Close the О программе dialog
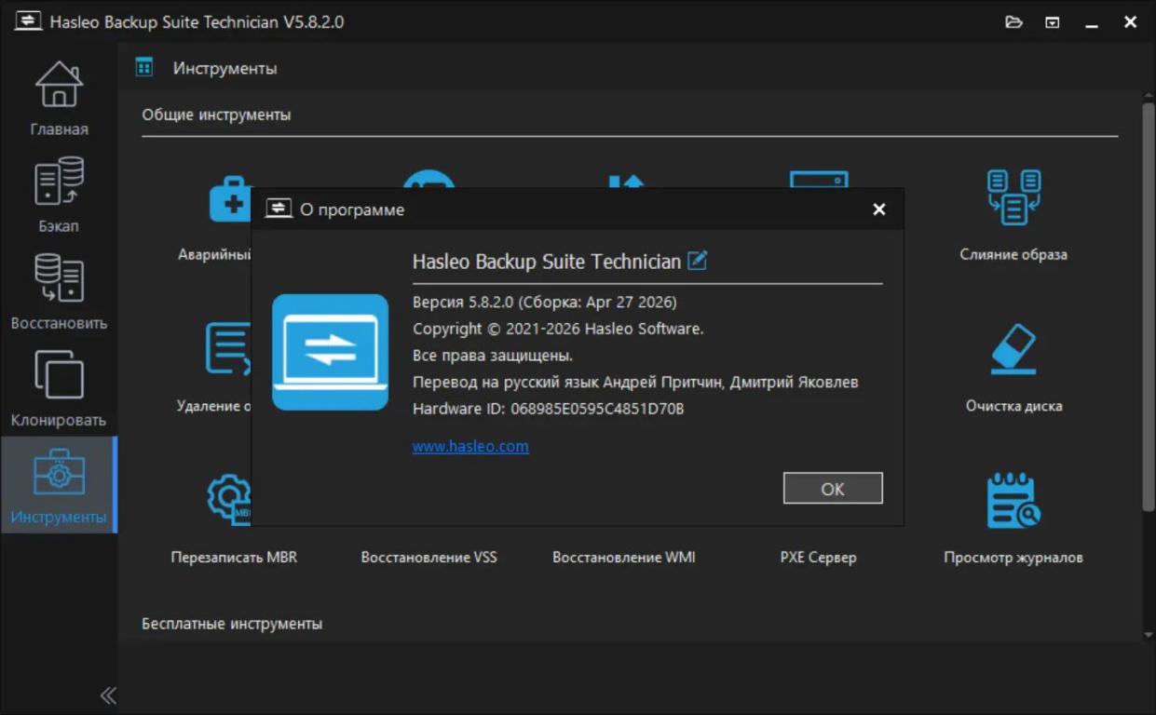This screenshot has height=715, width=1156. (878, 209)
